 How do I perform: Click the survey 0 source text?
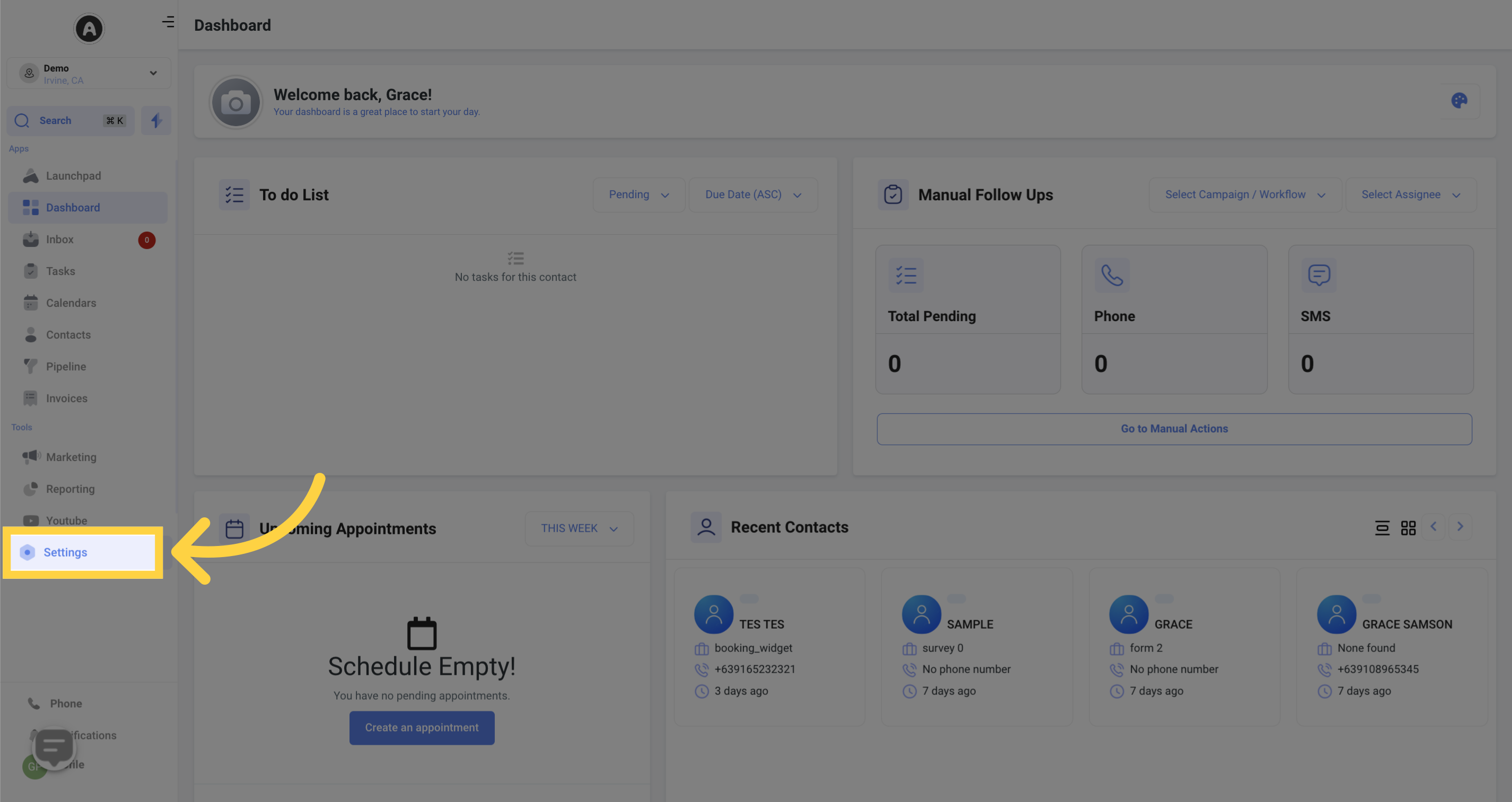(x=942, y=648)
